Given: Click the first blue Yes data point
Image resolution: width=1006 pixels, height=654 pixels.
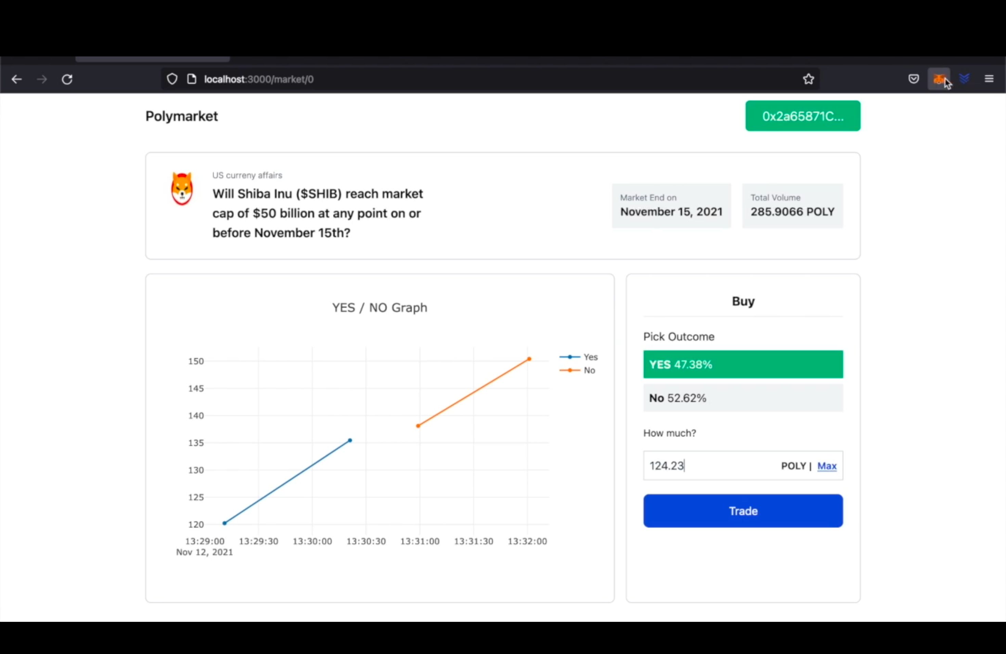Looking at the screenshot, I should click(x=224, y=523).
